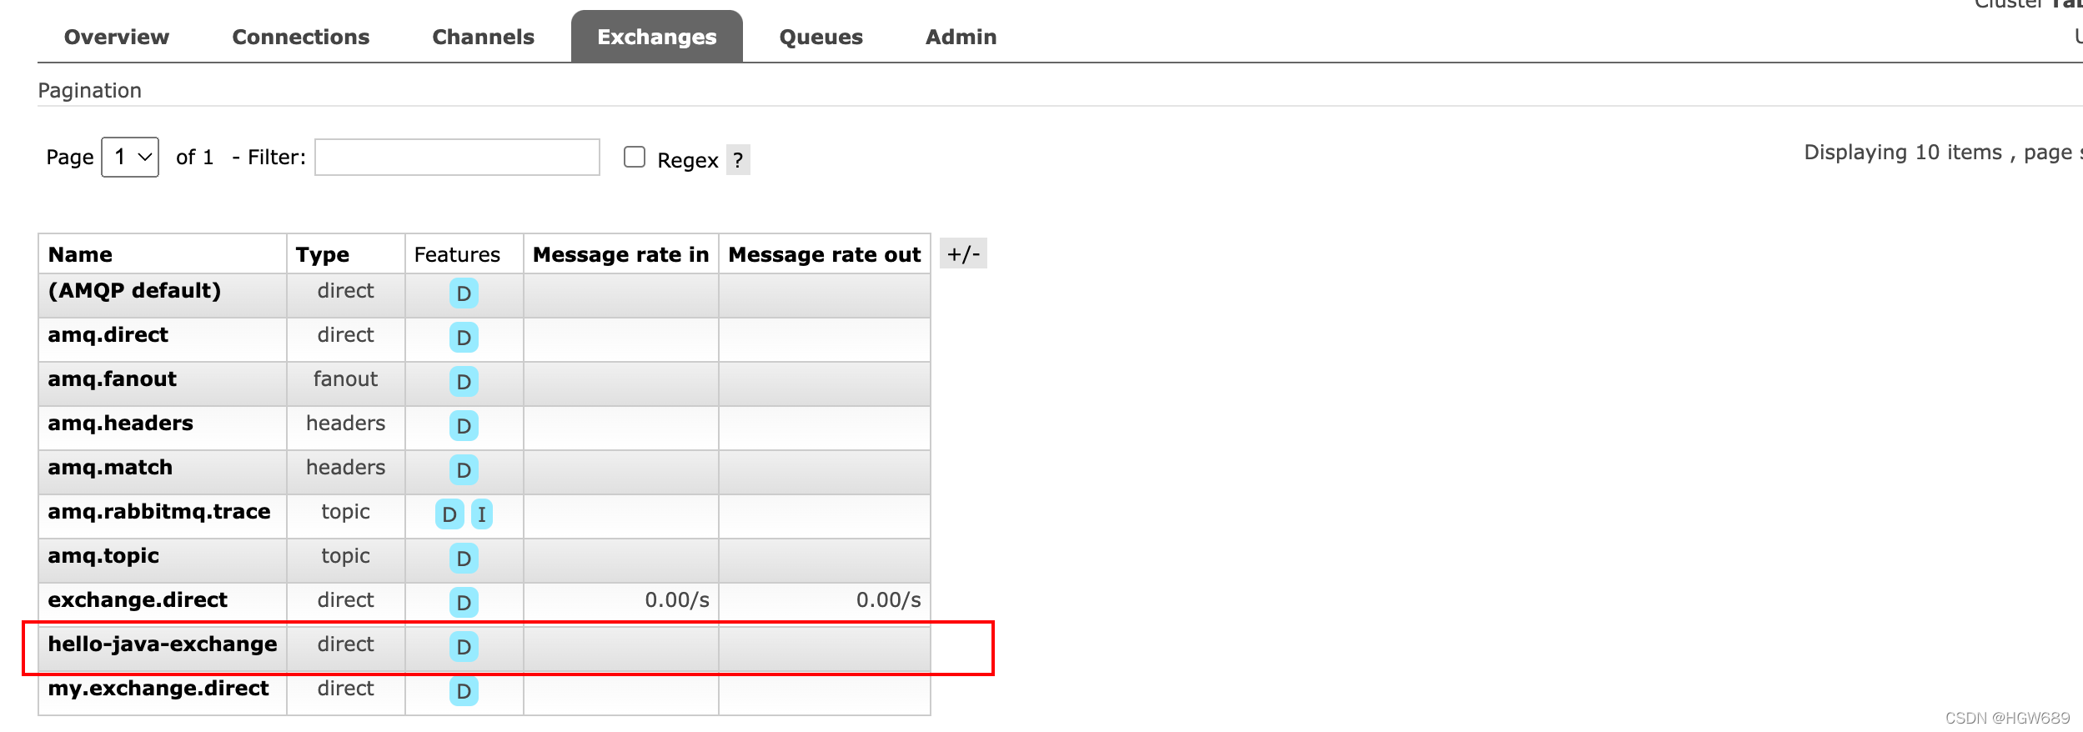Switch to the Connections tab
The height and width of the screenshot is (732, 2083).
(300, 37)
